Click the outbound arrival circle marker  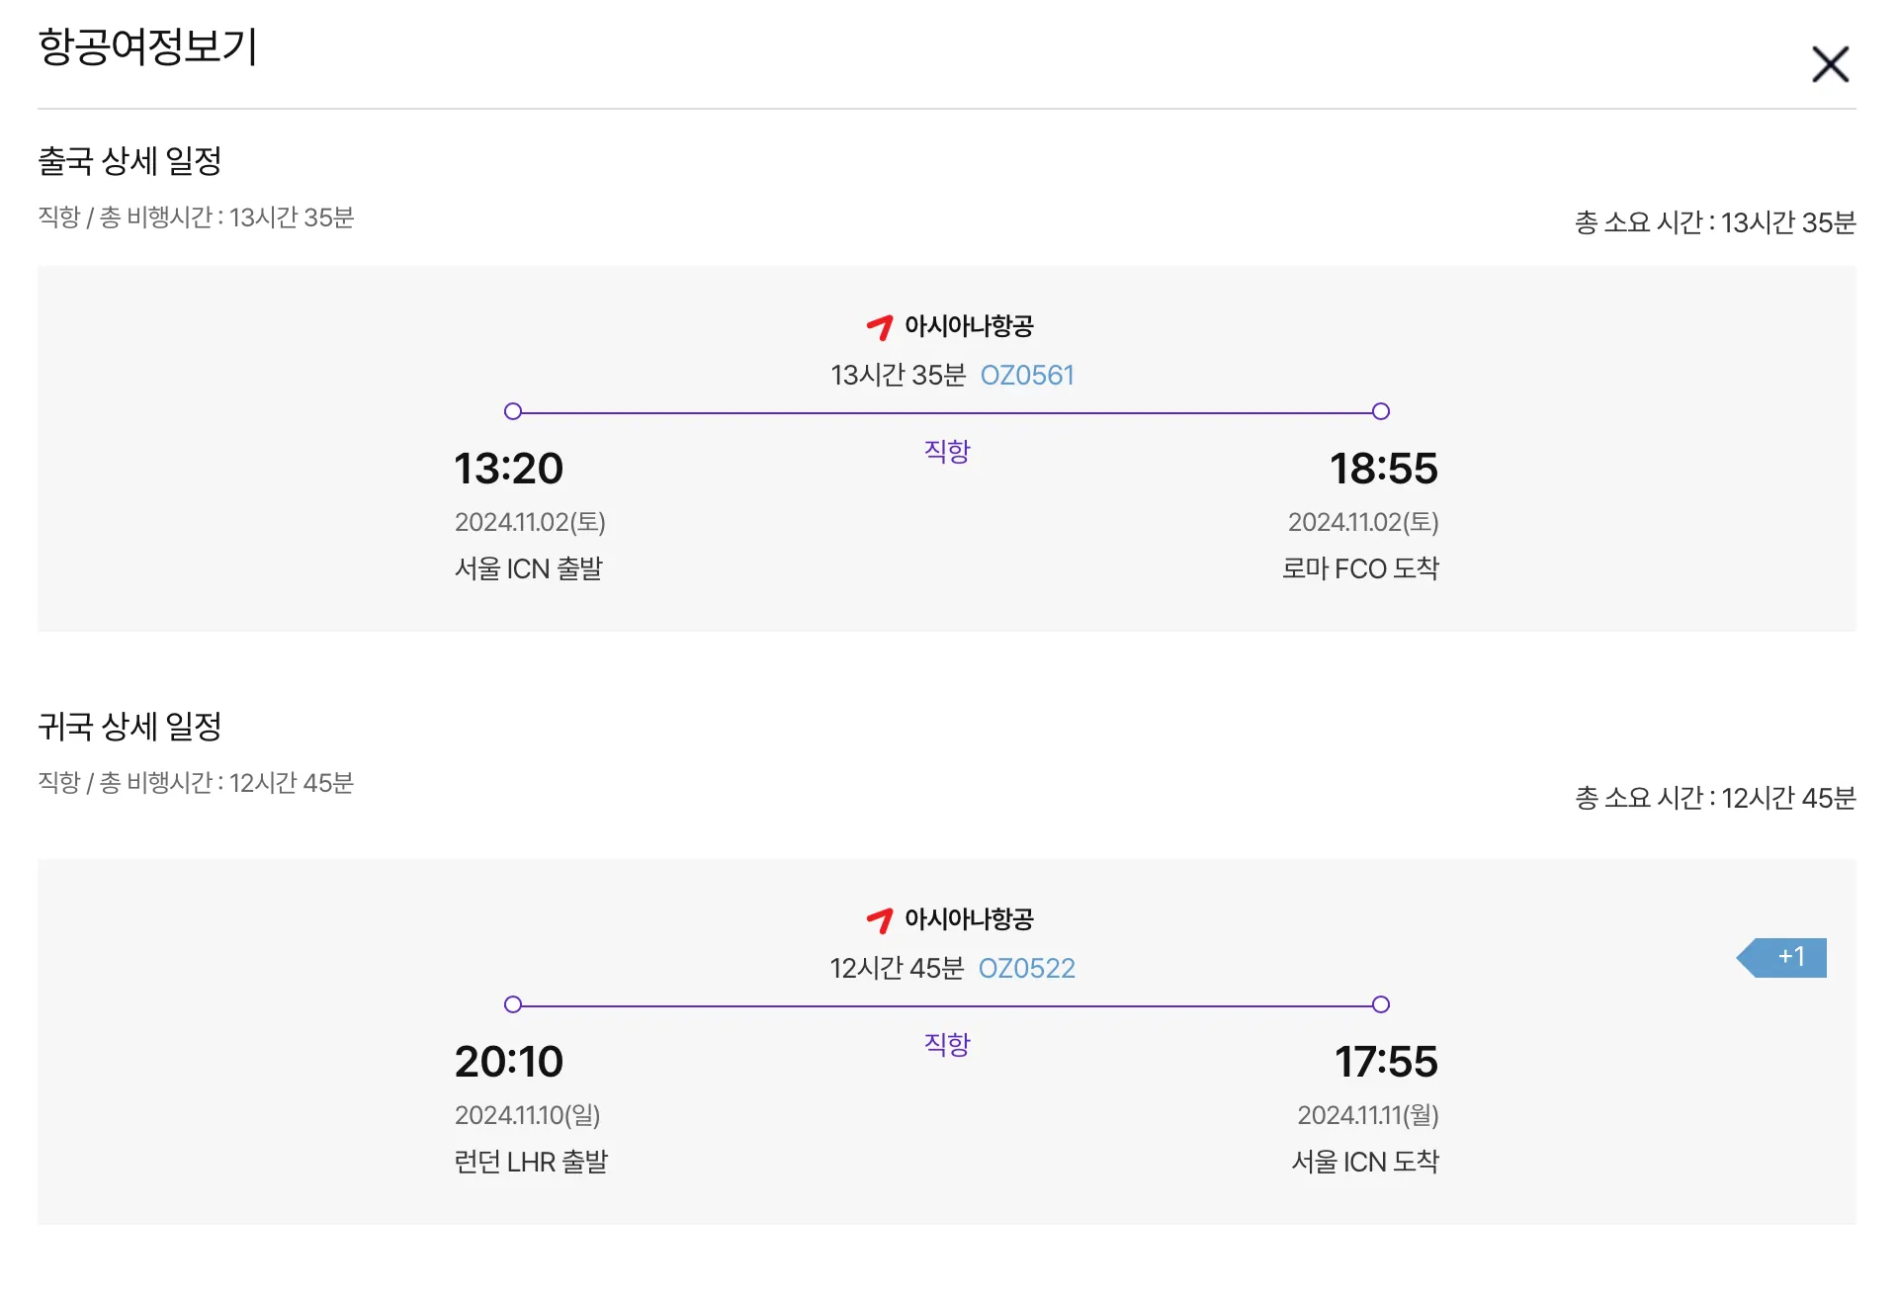coord(1381,411)
